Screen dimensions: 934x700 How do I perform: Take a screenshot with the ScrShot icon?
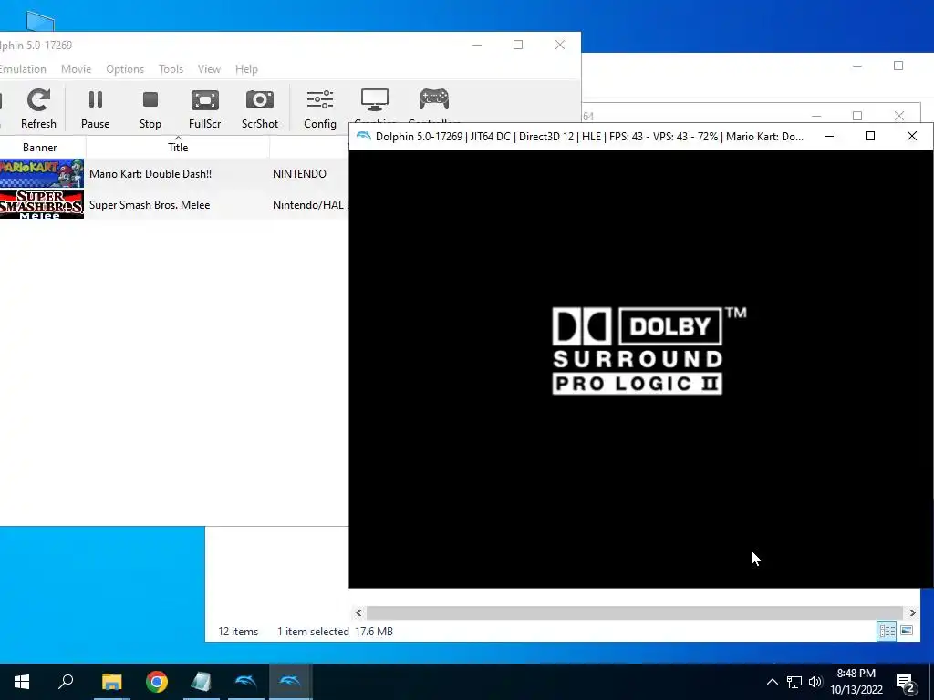pos(260,108)
